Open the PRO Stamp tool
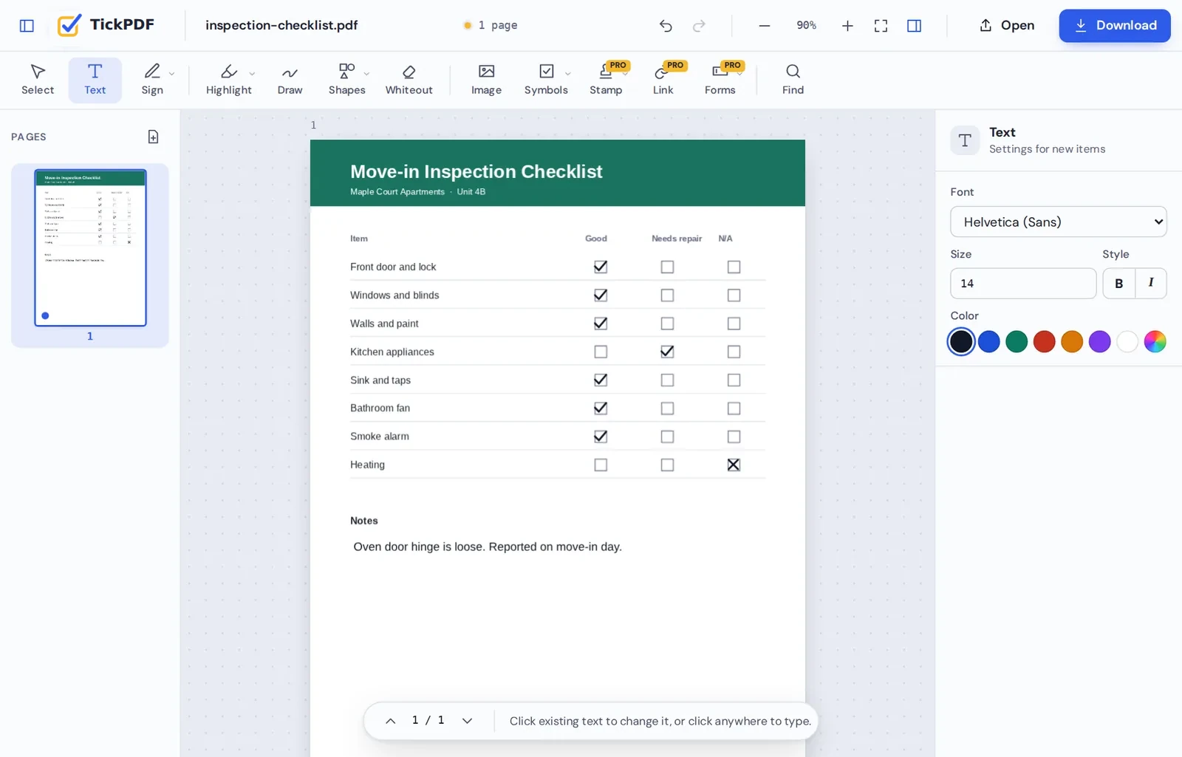The height and width of the screenshot is (757, 1182). (606, 80)
